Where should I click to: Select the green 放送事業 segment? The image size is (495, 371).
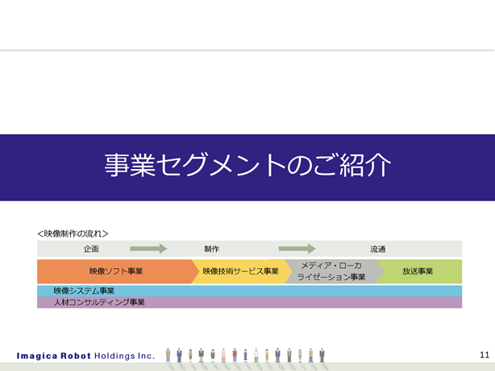coord(418,271)
